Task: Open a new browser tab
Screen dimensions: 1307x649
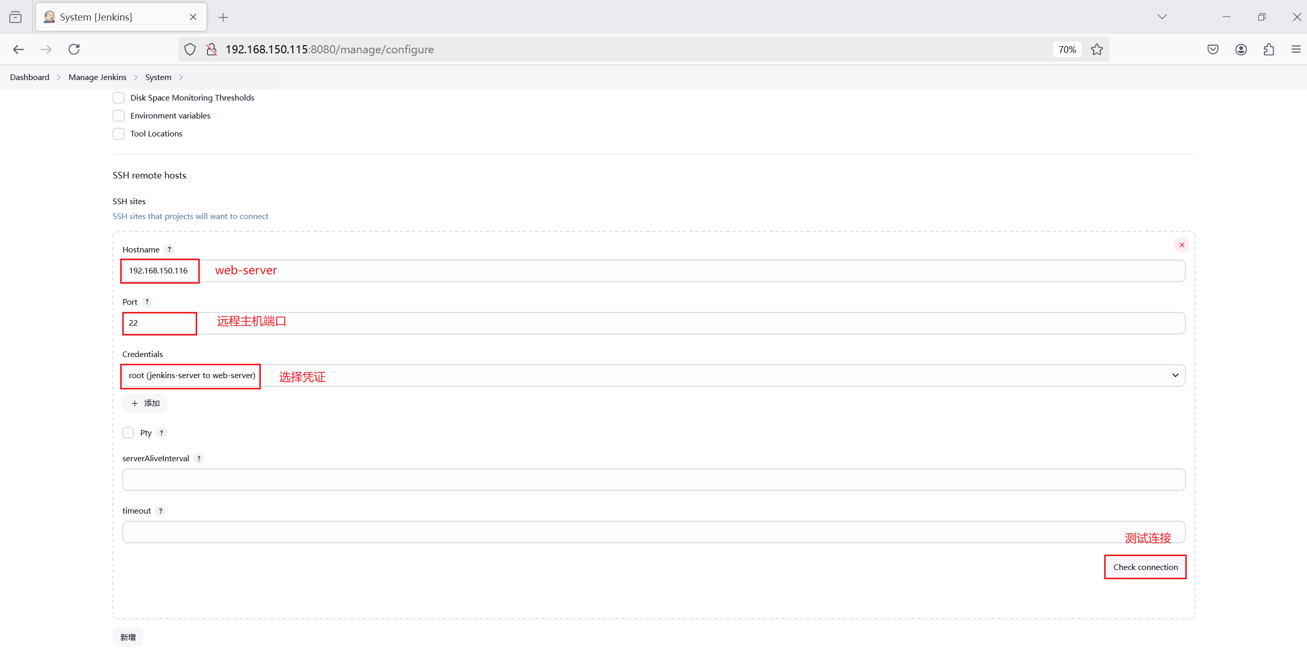Action: click(x=223, y=17)
